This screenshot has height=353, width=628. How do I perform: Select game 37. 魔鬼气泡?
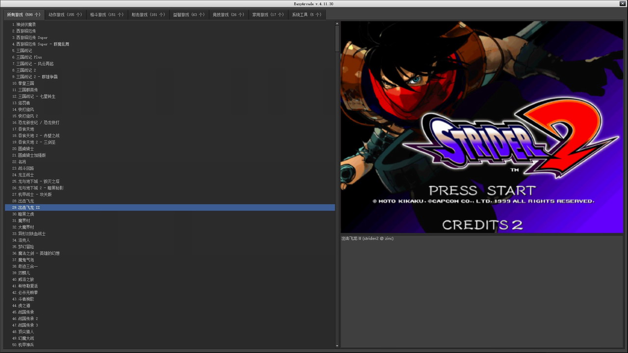(x=170, y=260)
